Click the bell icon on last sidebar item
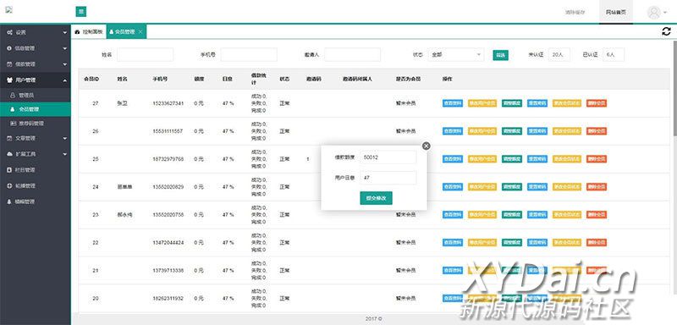This screenshot has width=677, height=325. (9, 201)
